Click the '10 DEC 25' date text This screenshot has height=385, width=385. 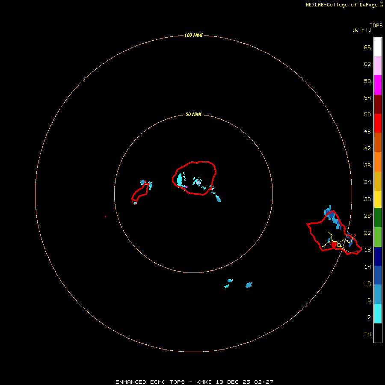(x=233, y=382)
